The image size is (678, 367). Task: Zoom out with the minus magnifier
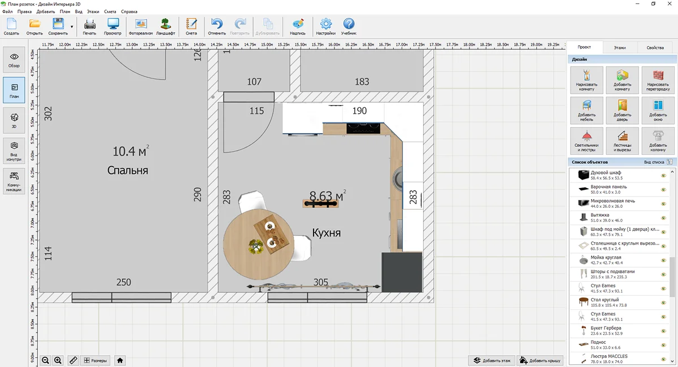coord(45,360)
